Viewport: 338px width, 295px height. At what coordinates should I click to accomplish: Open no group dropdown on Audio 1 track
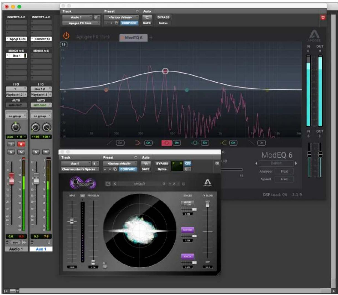click(16, 116)
